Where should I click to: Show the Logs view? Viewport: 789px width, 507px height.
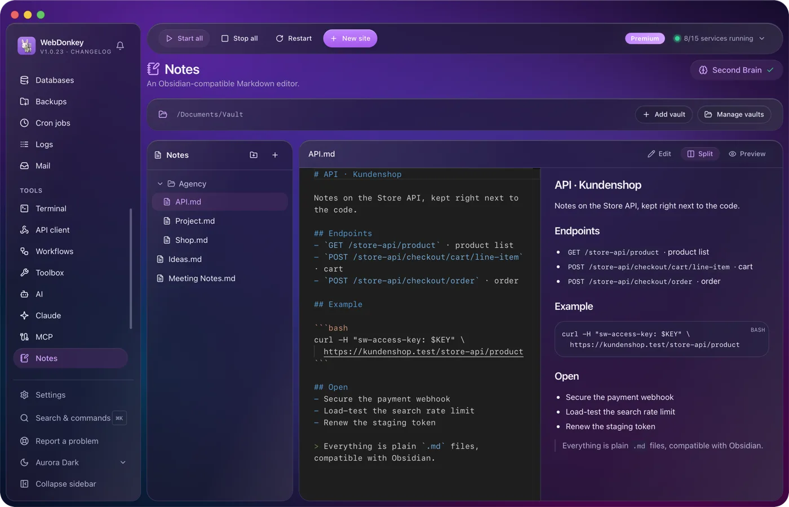click(x=71, y=144)
